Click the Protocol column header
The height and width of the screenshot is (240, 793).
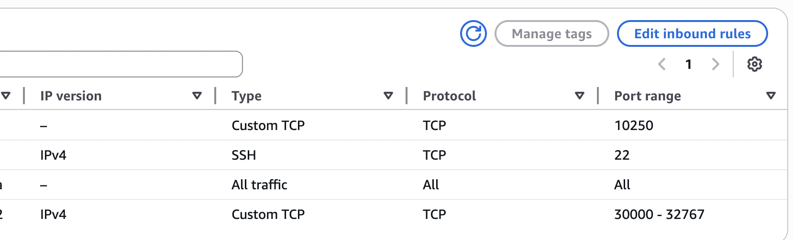pyautogui.click(x=449, y=96)
